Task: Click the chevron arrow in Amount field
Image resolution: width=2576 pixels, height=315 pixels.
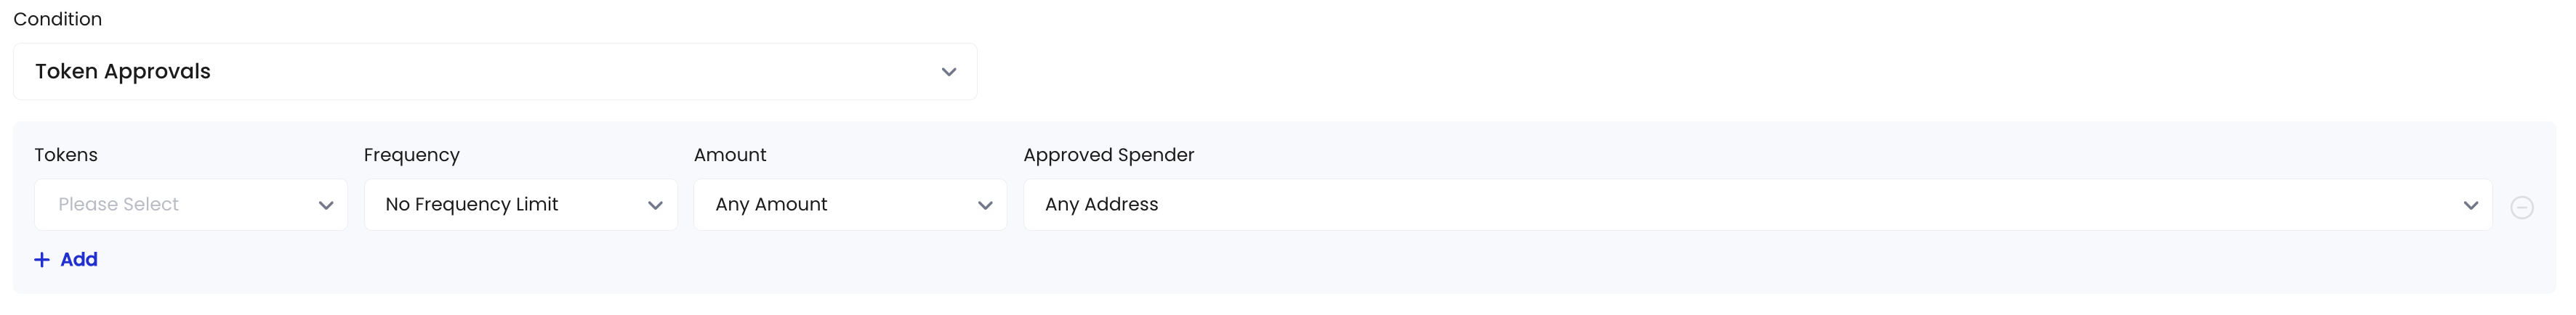Action: click(x=985, y=205)
